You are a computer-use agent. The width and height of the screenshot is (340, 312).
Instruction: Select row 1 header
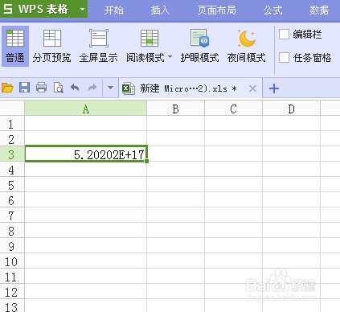click(x=12, y=124)
